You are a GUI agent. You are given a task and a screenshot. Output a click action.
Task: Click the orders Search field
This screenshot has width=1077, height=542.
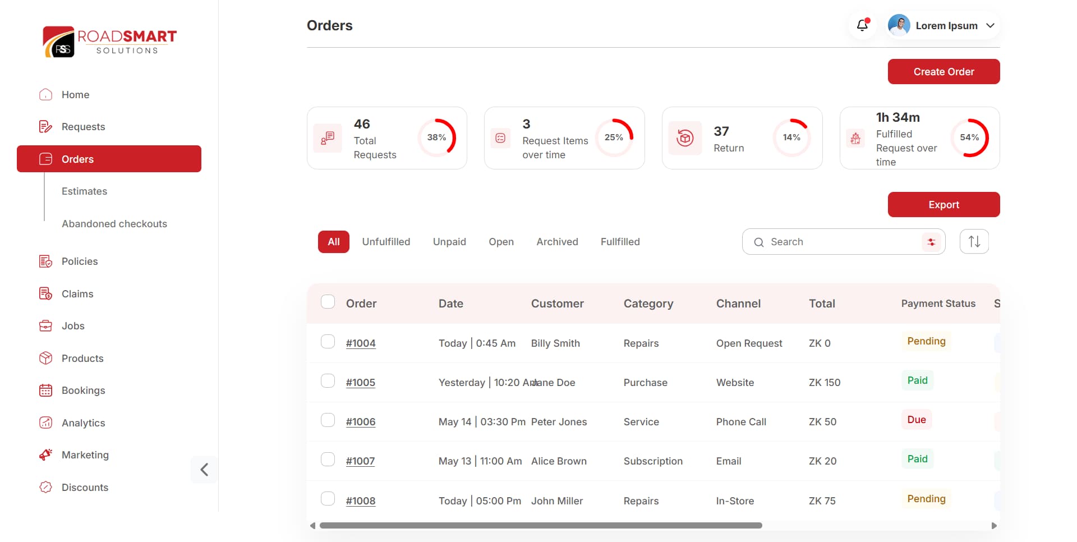coord(844,242)
